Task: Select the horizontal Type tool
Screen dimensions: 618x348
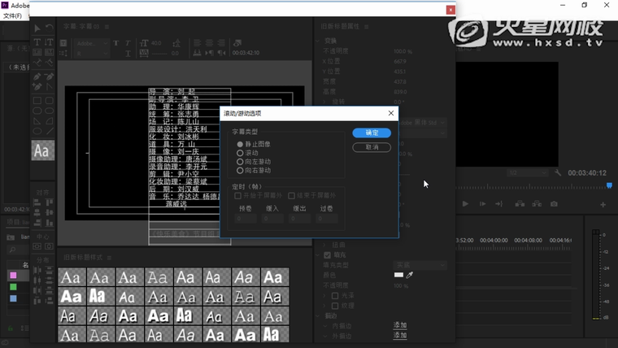Action: pyautogui.click(x=37, y=42)
